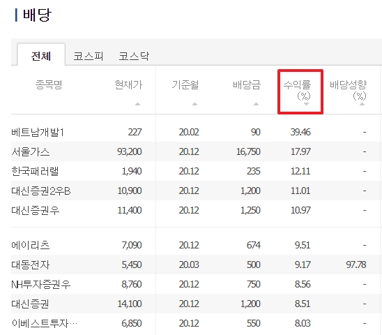The width and height of the screenshot is (382, 335).
Task: Click the 16,750 dividend amount
Action: 248,151
